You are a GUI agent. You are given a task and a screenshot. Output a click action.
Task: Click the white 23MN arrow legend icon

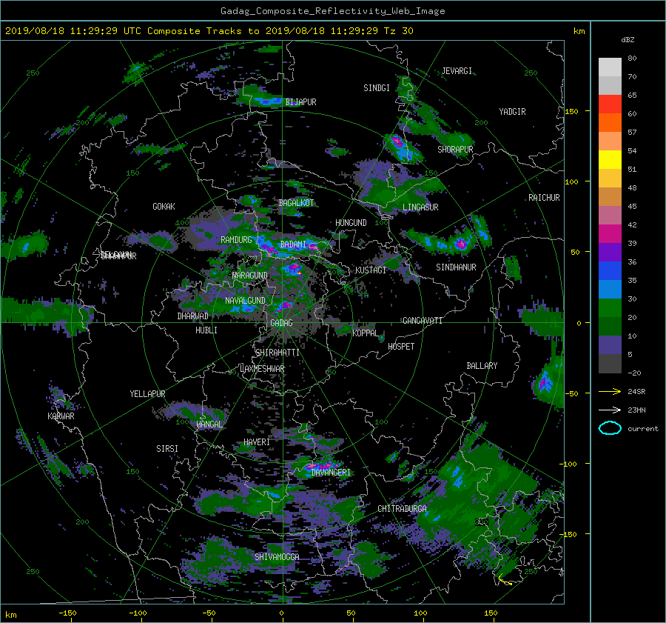pos(610,410)
